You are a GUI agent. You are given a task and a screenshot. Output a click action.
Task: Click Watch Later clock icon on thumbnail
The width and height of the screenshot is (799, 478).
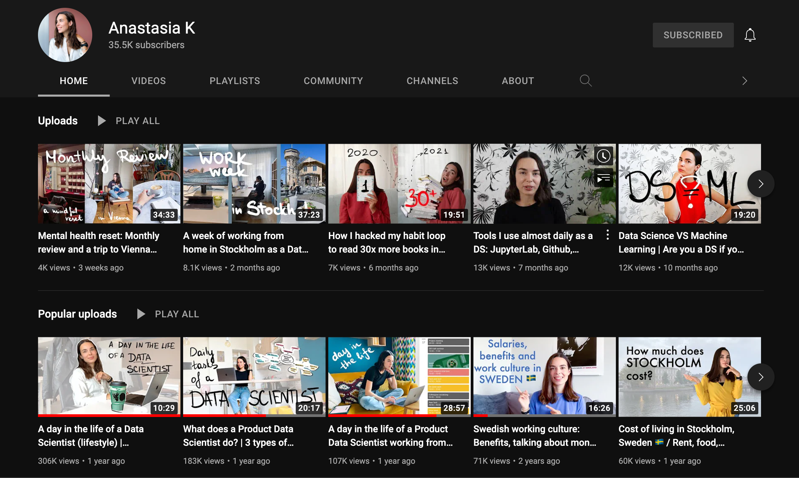(603, 156)
